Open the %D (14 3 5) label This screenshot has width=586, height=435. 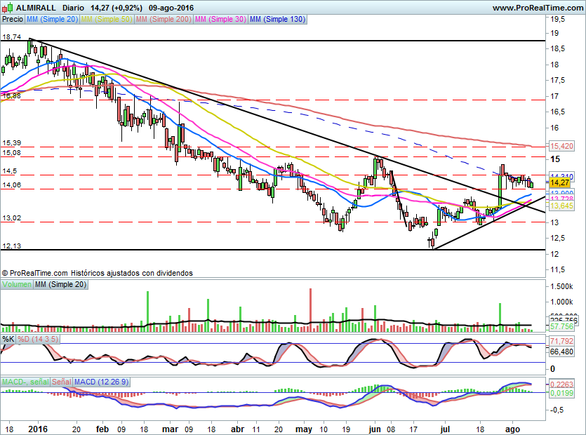[x=38, y=339]
